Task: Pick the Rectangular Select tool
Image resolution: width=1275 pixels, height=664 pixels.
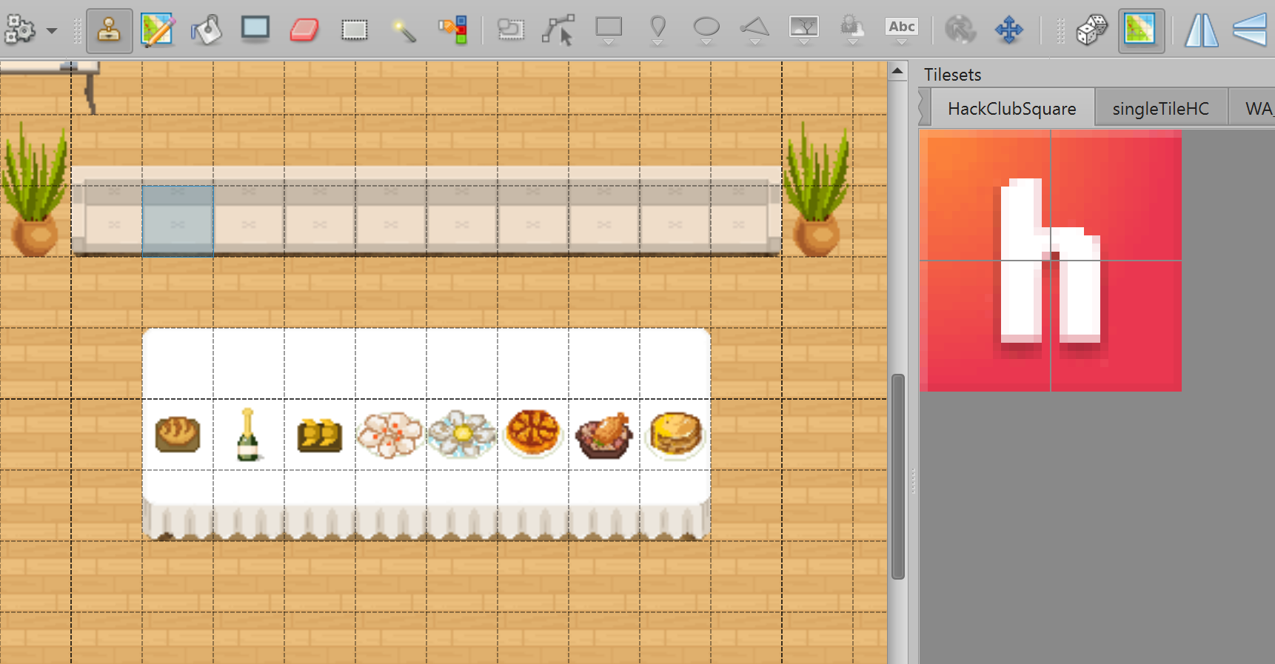Action: 354,30
